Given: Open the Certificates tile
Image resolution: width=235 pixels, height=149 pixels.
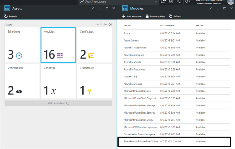Looking at the screenshot, I should 94,45.
